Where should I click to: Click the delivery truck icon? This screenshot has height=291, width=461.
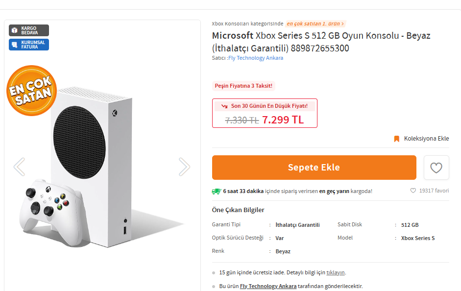[216, 191]
